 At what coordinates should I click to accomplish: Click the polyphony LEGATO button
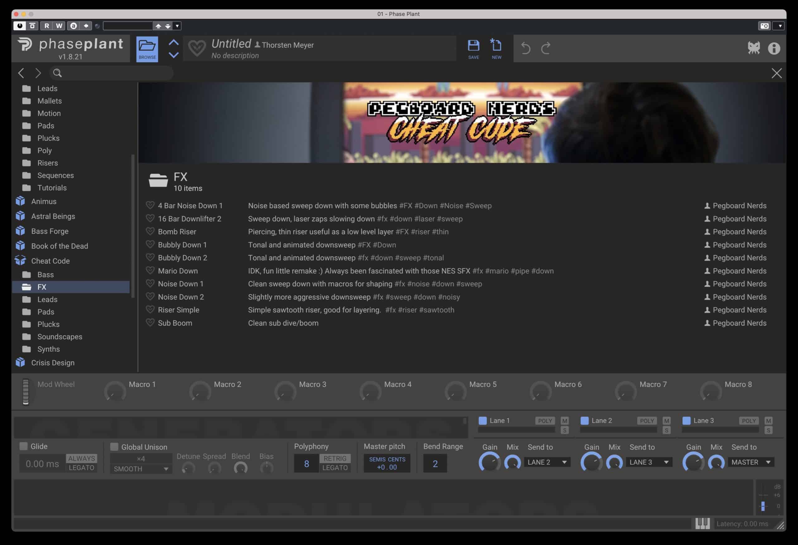pyautogui.click(x=335, y=467)
